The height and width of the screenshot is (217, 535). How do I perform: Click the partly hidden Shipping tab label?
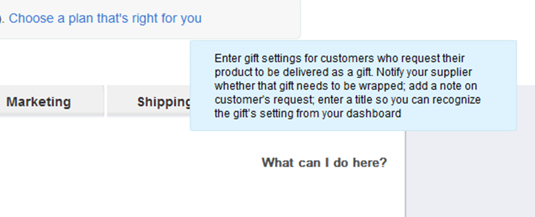164,102
